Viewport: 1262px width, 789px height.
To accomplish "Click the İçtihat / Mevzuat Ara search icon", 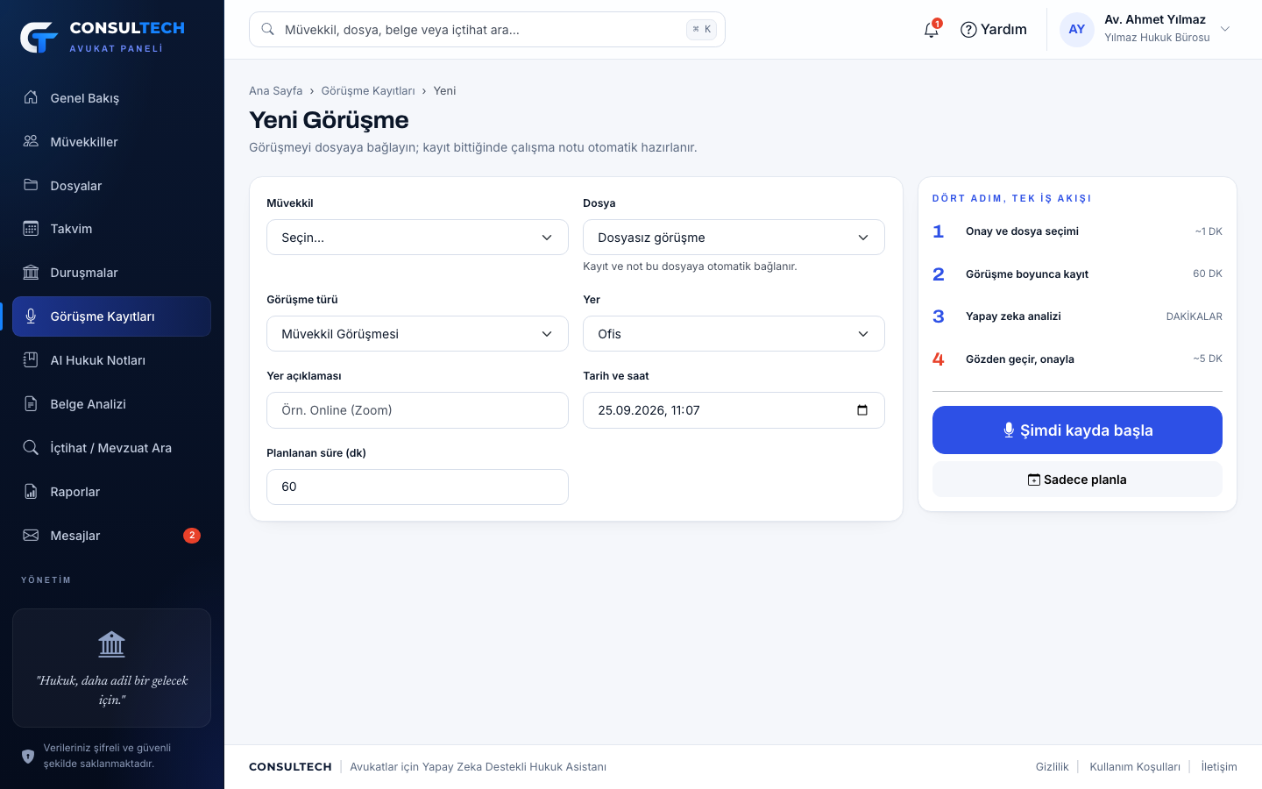I will coord(31,448).
